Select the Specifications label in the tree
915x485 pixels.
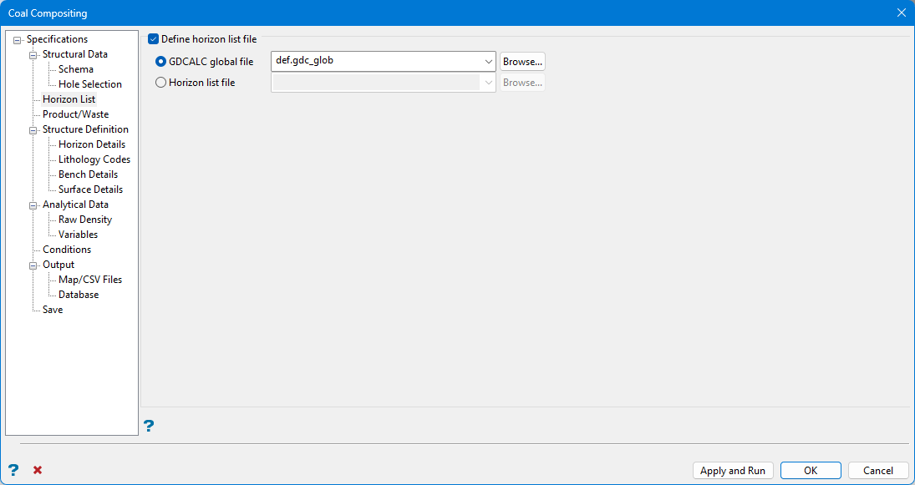coord(57,39)
